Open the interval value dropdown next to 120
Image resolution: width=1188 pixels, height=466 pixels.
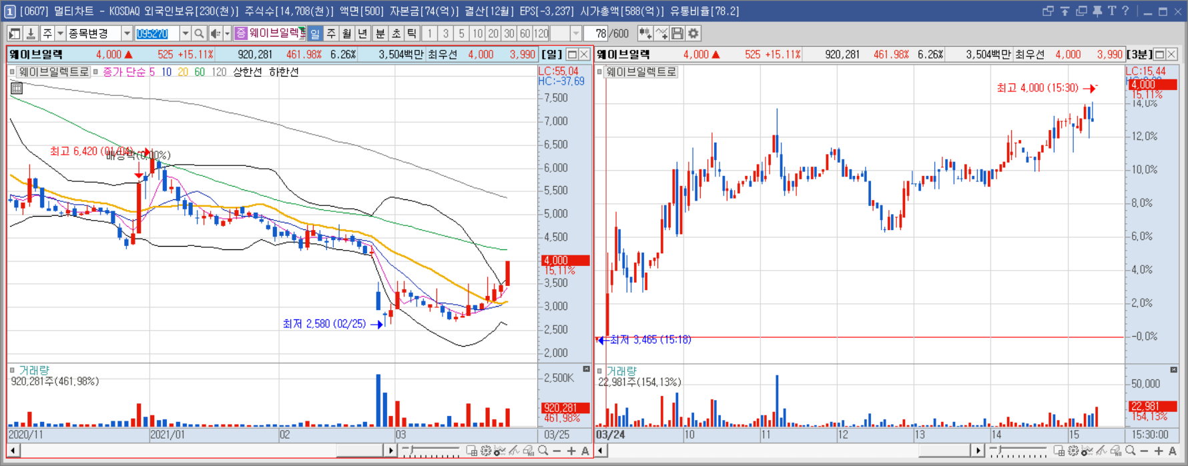[x=575, y=33]
